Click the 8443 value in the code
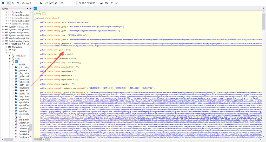 click(68, 50)
